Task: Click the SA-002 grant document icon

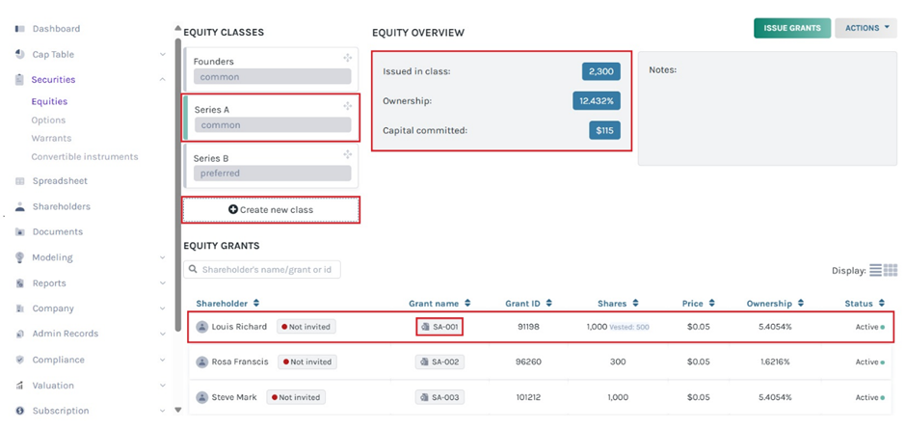Action: (424, 362)
